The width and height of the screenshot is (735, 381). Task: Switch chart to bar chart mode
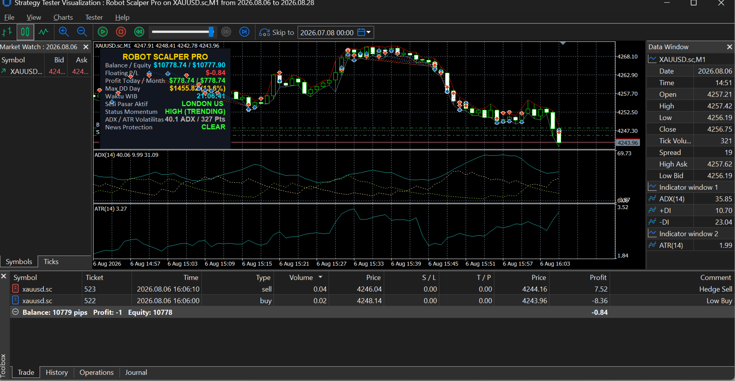[x=7, y=32]
